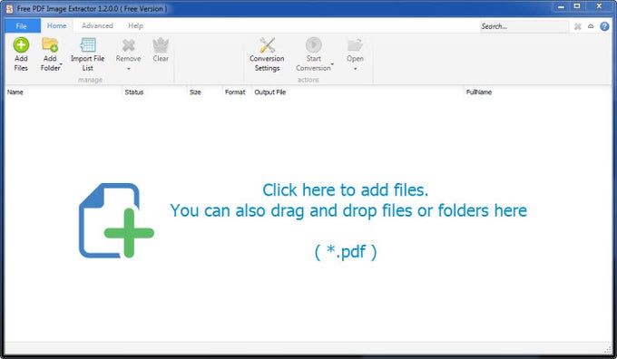
Task: Switch to the Help tab
Action: tap(135, 26)
